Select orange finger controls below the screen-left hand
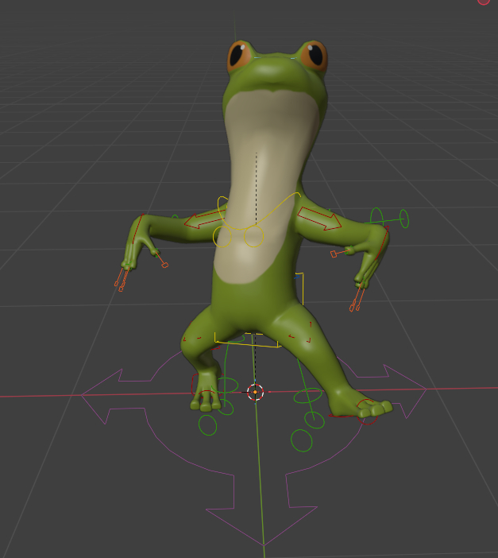 122,280
